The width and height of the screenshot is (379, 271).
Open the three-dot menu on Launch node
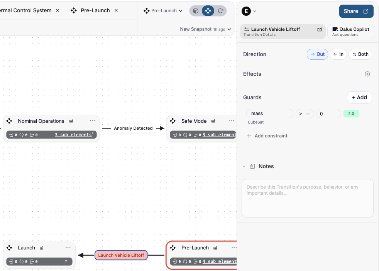click(68, 248)
